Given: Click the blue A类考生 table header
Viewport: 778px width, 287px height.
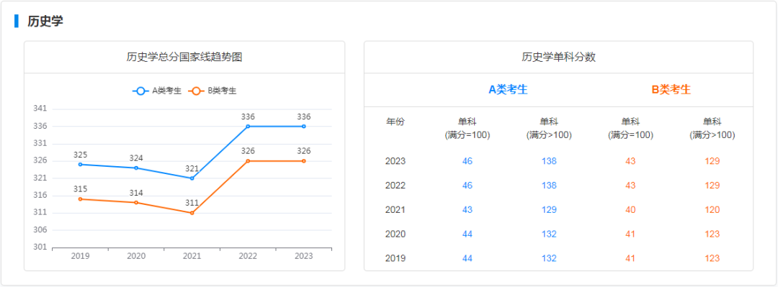Looking at the screenshot, I should [x=508, y=90].
